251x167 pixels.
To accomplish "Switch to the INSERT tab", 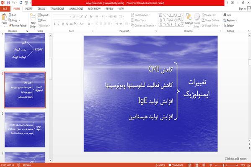I will [28, 9].
